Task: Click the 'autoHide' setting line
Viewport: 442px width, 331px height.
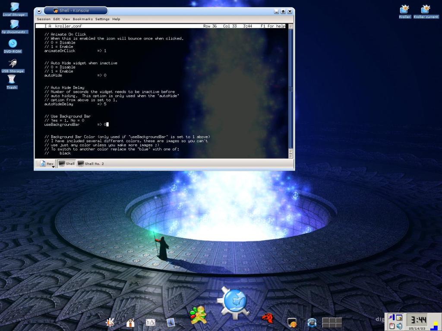Action: [x=75, y=75]
